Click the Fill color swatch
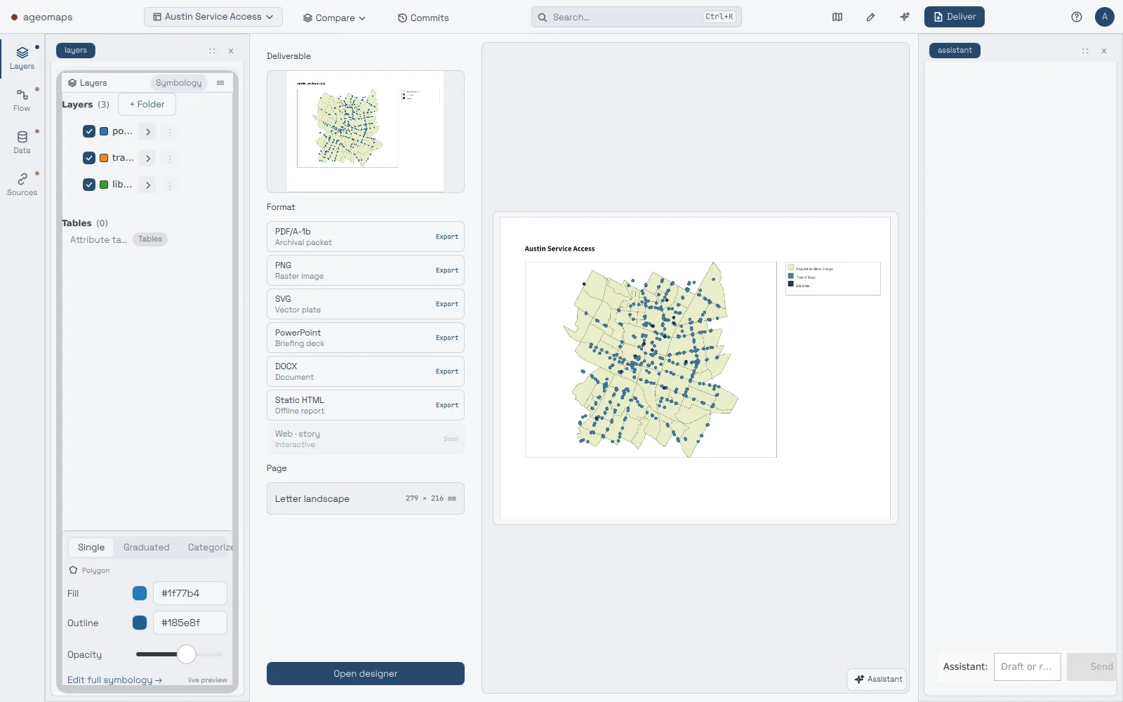Screen dimensions: 1123x702 (x=140, y=593)
